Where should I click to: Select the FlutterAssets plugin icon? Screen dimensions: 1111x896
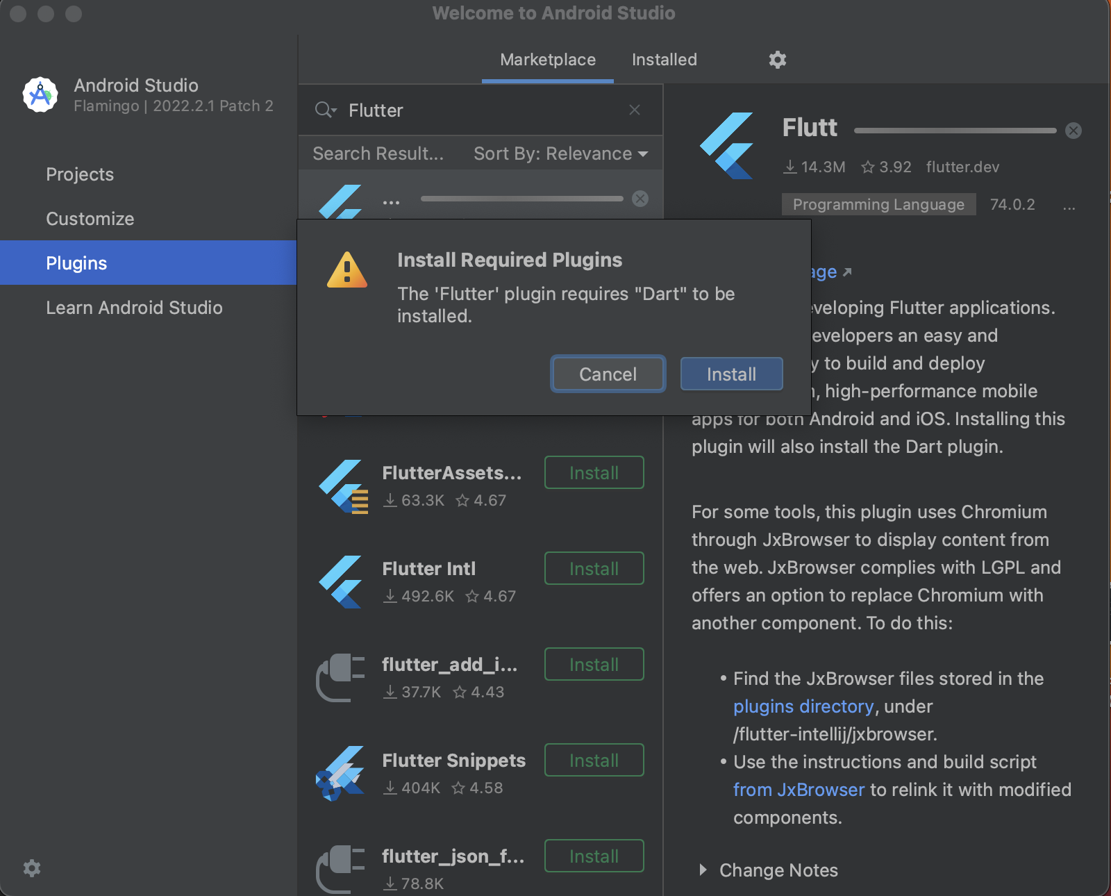pos(341,486)
